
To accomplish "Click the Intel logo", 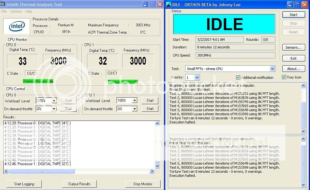I will (16, 26).
